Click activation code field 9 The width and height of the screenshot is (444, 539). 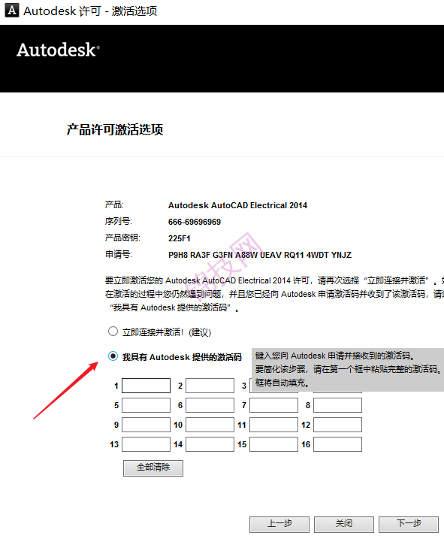click(146, 425)
